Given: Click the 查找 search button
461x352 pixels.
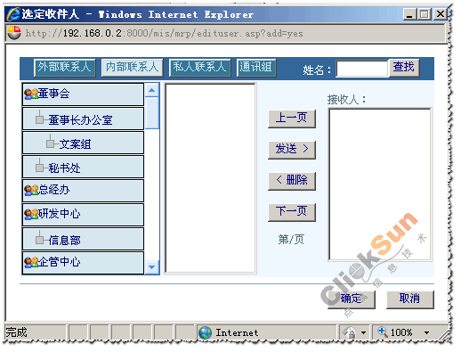Looking at the screenshot, I should (x=404, y=68).
